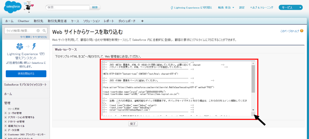
Task: Open the Lightning Experience に切り替え link
Action: point(193,8)
